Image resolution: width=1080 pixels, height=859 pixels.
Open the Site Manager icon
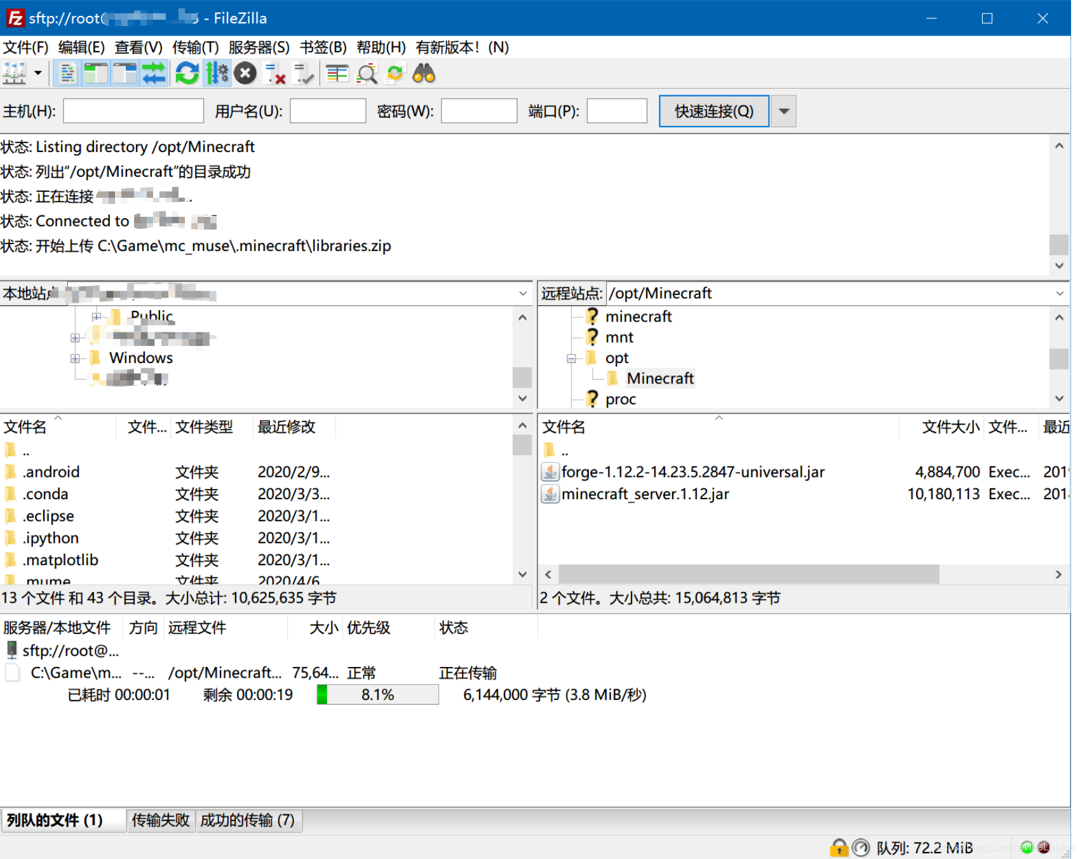[15, 74]
